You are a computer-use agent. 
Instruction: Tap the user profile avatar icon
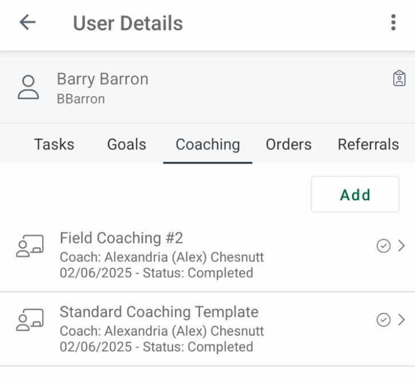coord(29,88)
